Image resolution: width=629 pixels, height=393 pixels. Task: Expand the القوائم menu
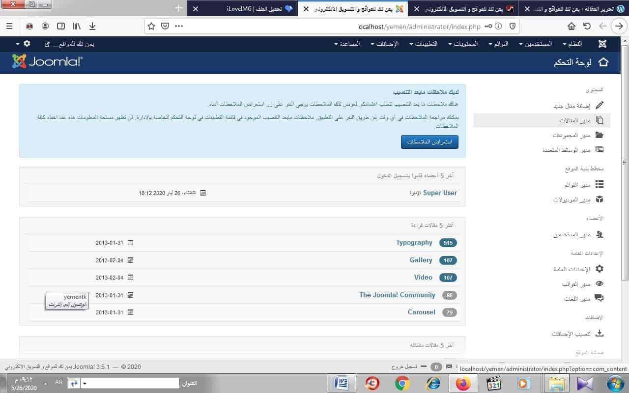[498, 44]
